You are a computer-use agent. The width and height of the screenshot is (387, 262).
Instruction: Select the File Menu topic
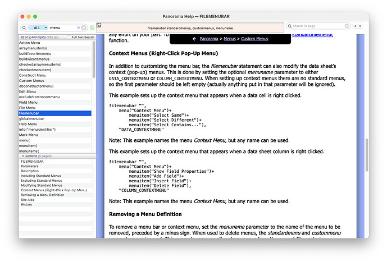[x=55, y=108]
